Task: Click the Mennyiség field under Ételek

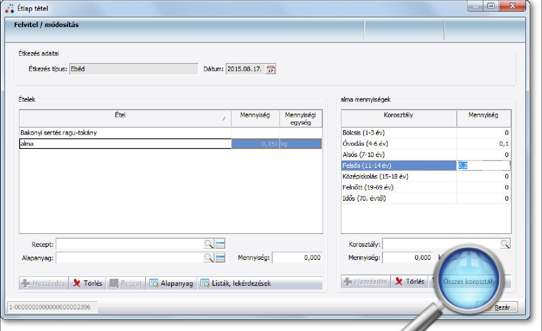Action: (297, 258)
